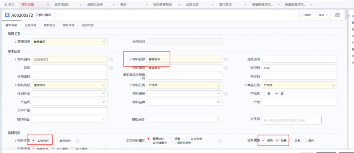The height and width of the screenshot is (153, 354).
Task: Click into the 规格说明 input field
Action: click(x=299, y=59)
